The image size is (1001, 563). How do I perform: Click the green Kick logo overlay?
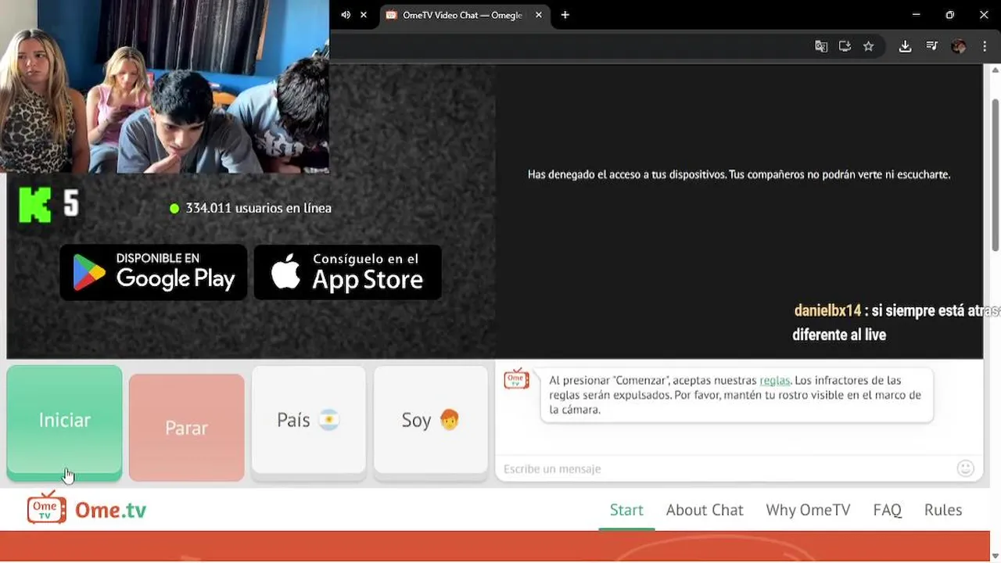click(34, 206)
